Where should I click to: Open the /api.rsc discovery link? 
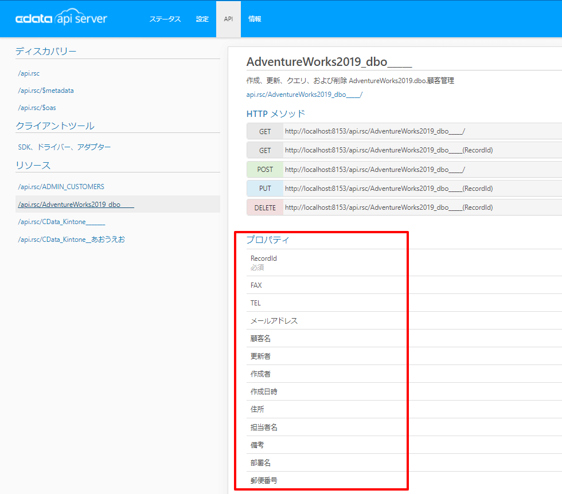coord(29,73)
